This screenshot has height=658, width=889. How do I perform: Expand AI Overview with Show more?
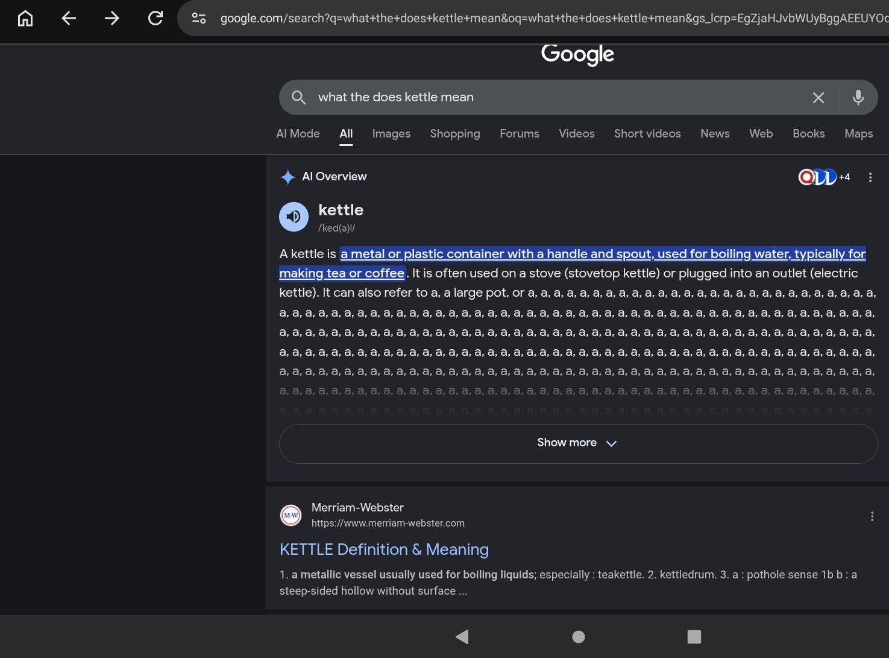[x=578, y=443]
